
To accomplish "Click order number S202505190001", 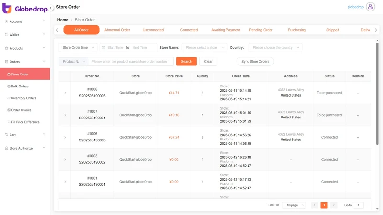I will click(x=92, y=185).
